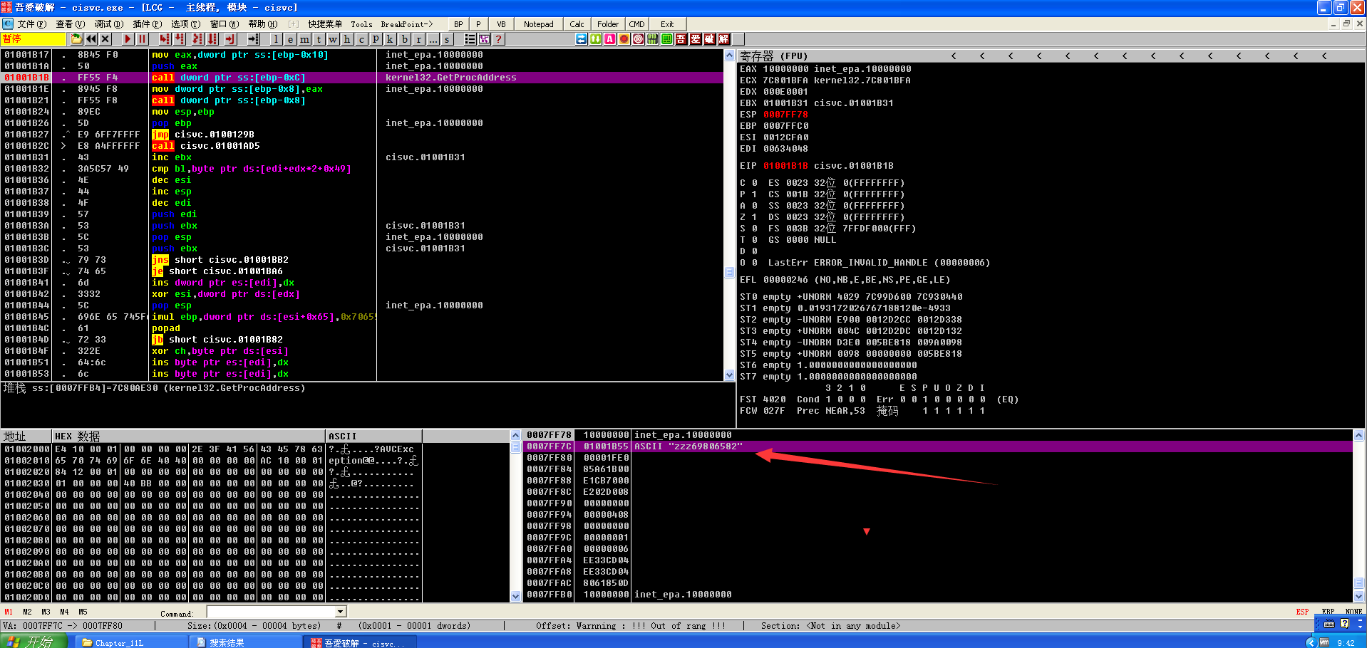This screenshot has height=648, width=1367.
Task: Show Threads with the 't' button
Action: pyautogui.click(x=319, y=38)
